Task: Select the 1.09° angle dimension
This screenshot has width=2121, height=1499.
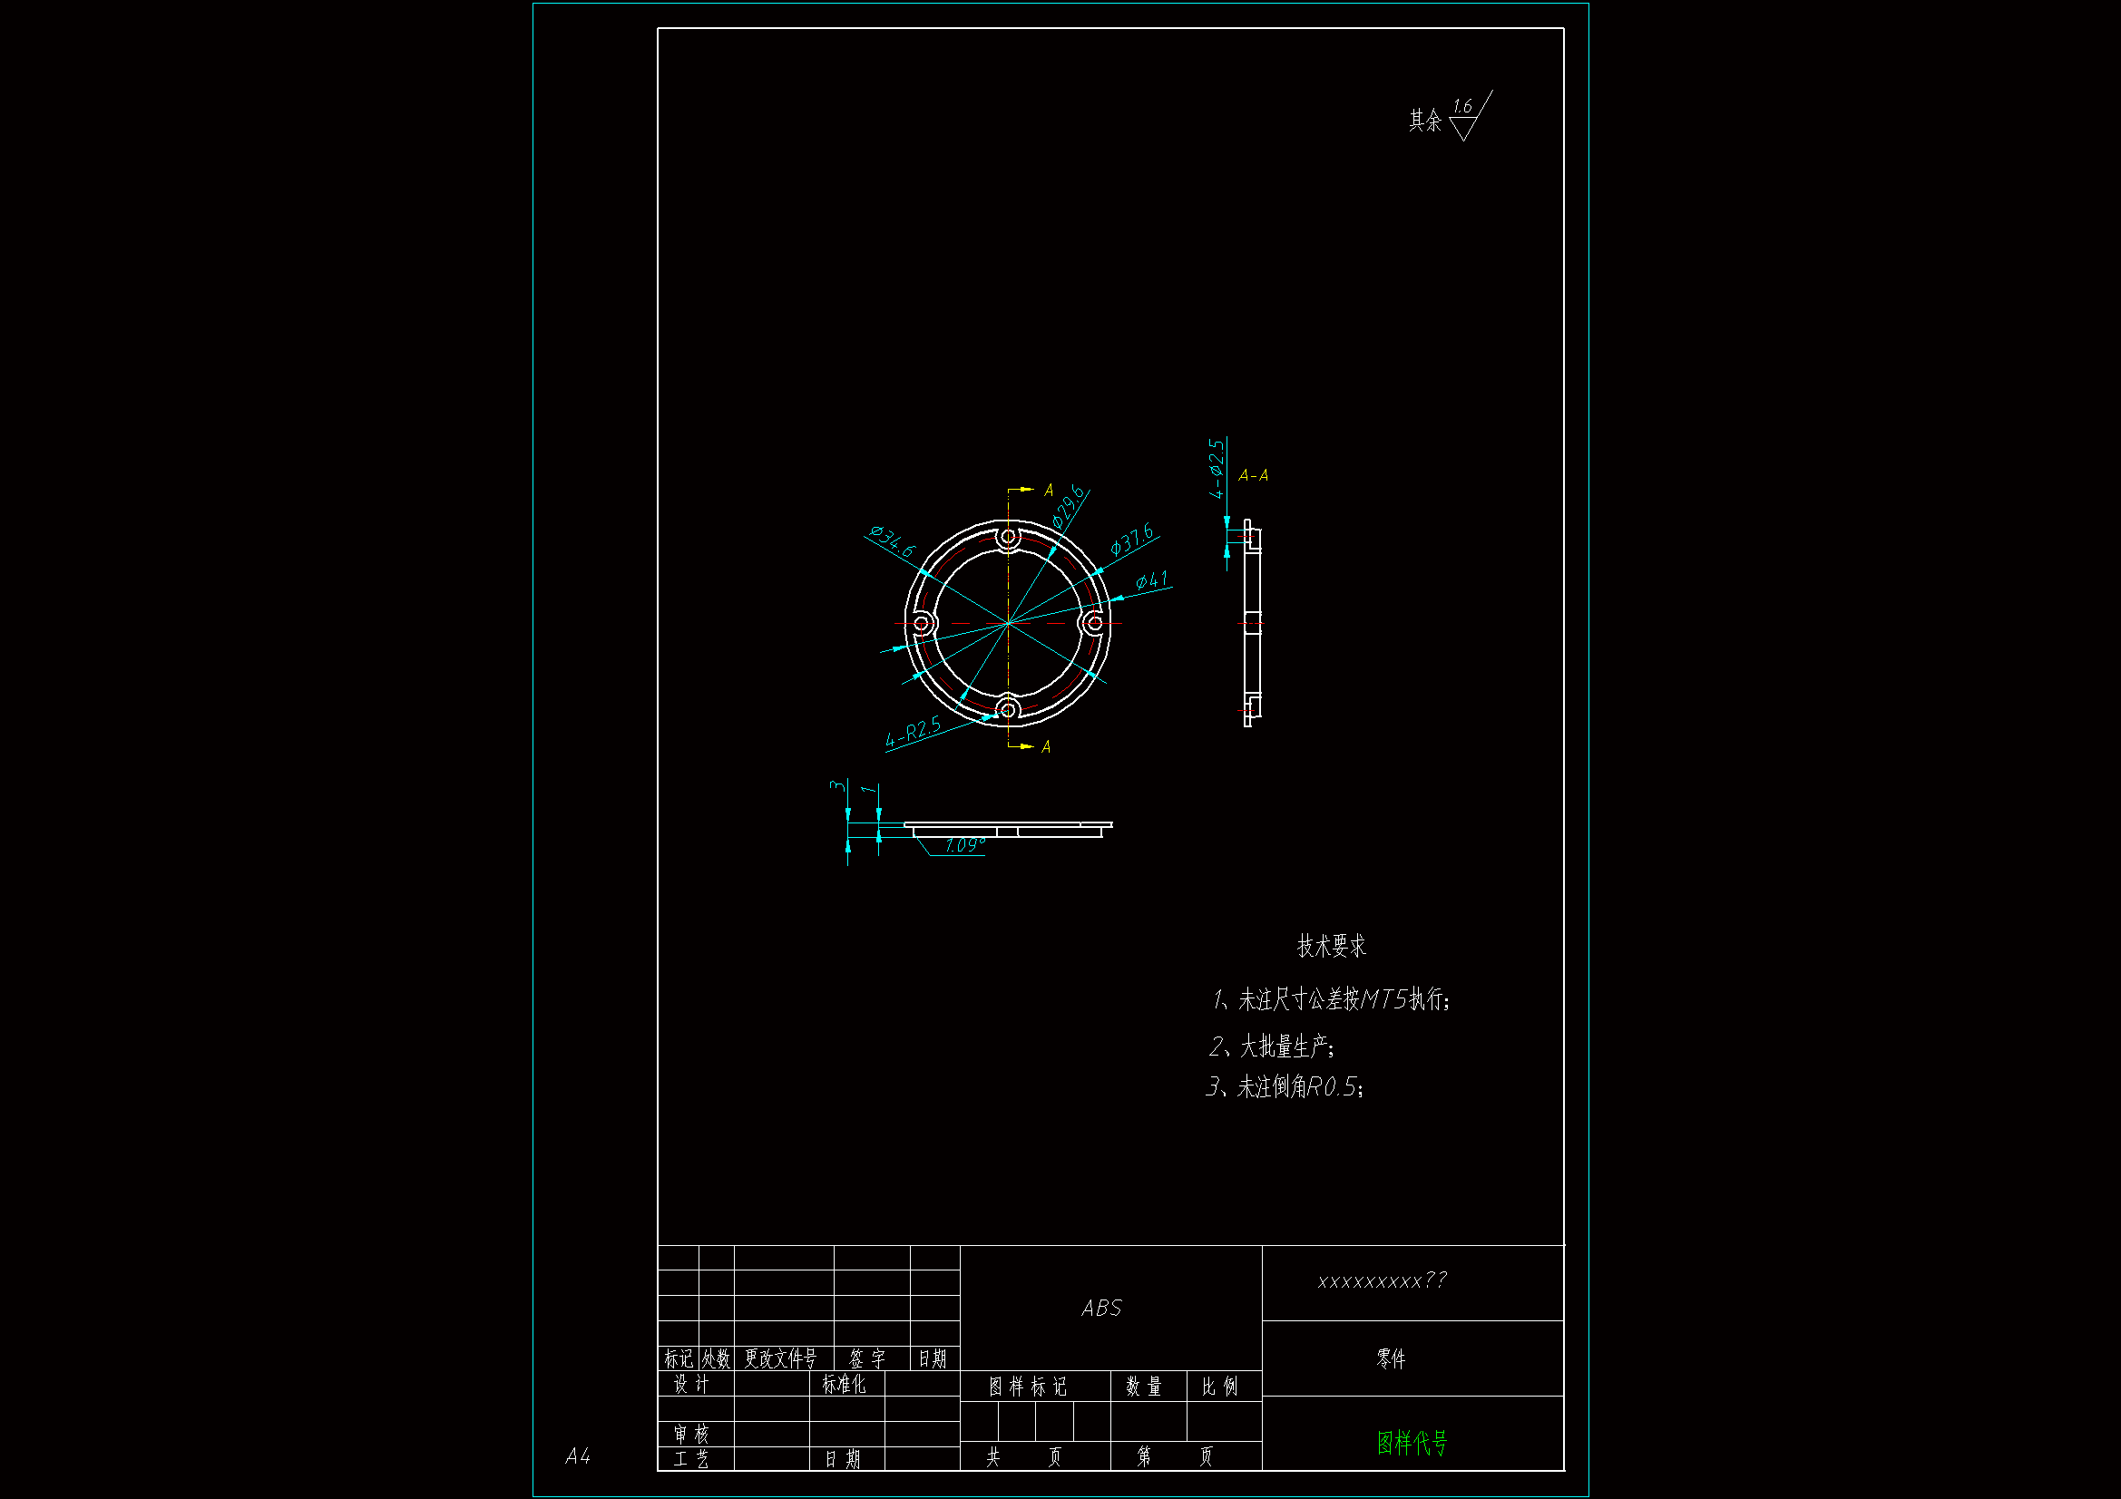Action: [x=964, y=845]
